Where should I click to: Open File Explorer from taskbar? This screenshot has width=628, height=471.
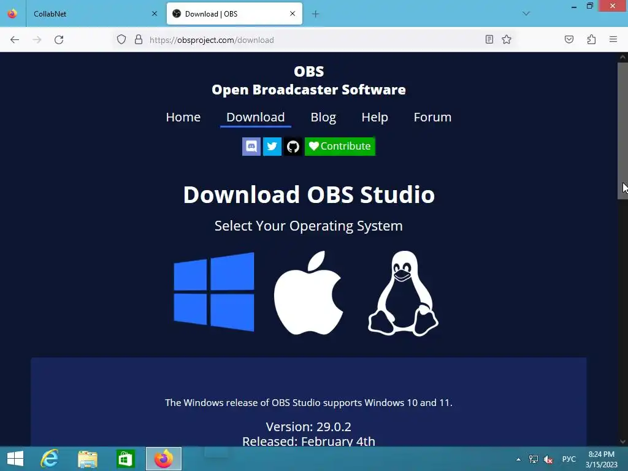point(88,459)
